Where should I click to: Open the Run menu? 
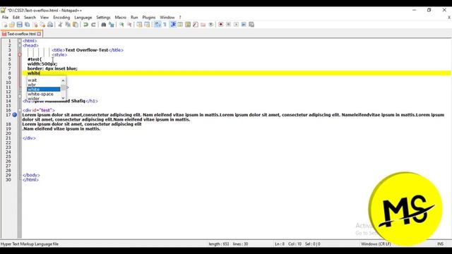point(134,18)
